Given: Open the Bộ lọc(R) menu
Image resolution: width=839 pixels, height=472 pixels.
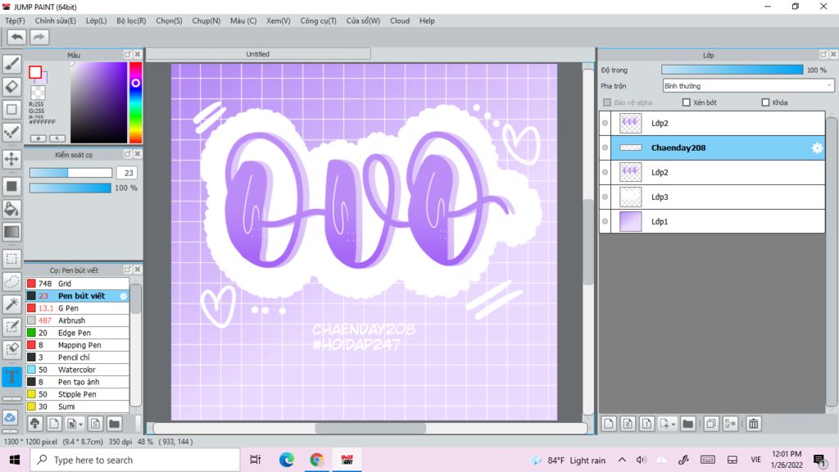Looking at the screenshot, I should (131, 20).
